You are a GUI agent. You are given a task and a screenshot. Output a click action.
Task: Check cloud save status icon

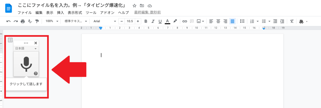point(150,6)
